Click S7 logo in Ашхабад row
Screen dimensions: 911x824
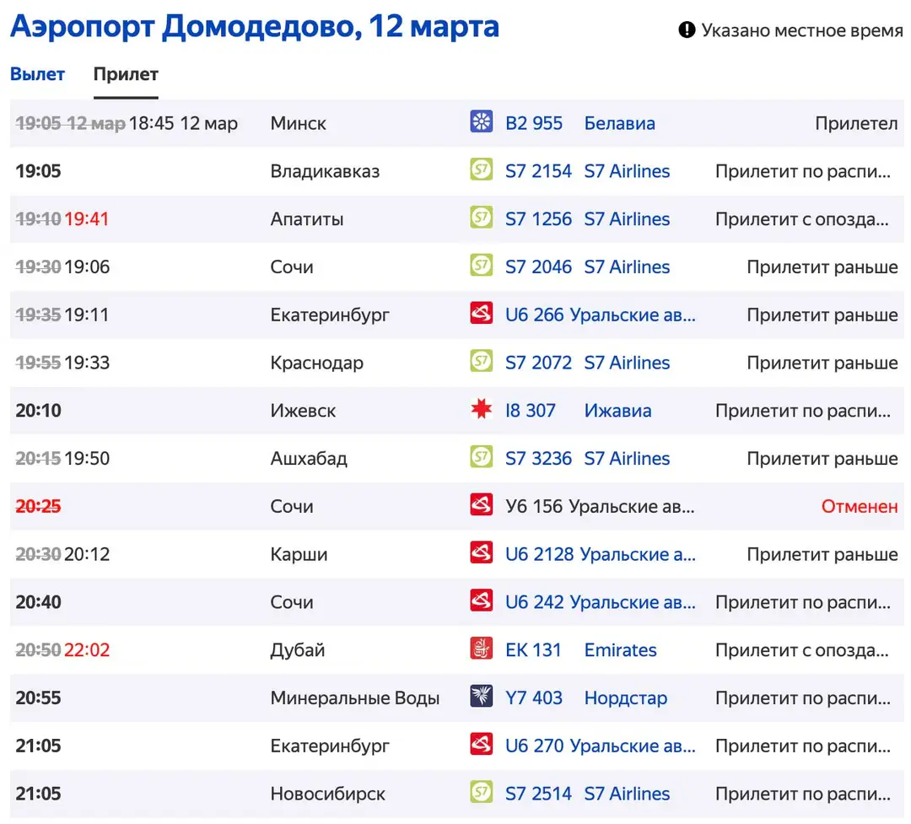[481, 457]
